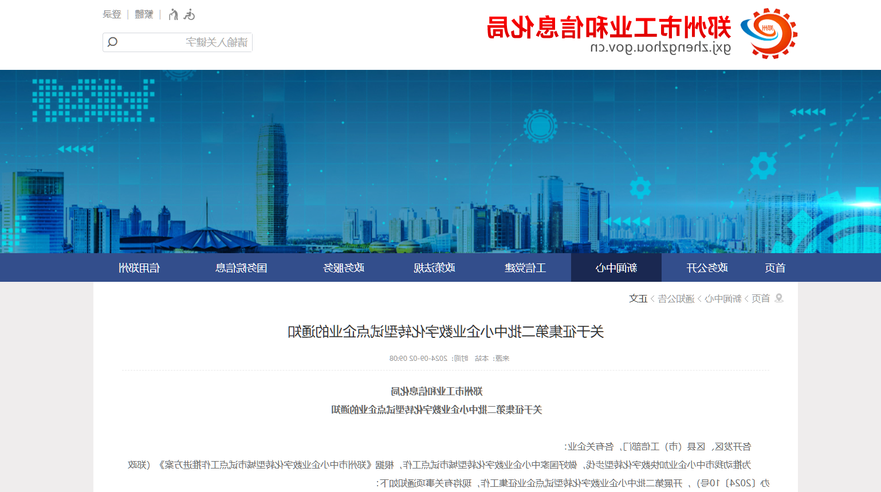
Task: Open 首页 in the navigation bar
Action: pos(775,267)
